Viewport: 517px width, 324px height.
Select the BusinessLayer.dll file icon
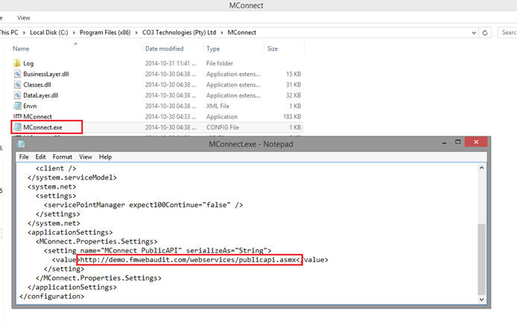pyautogui.click(x=17, y=74)
